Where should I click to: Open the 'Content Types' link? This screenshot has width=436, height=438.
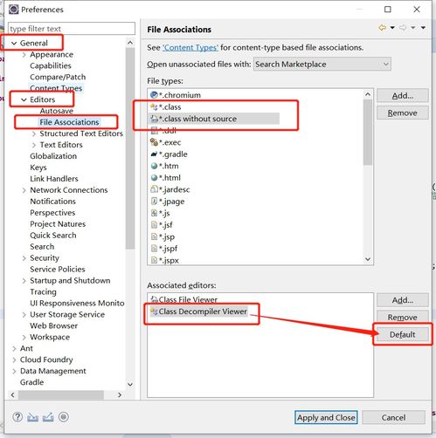(x=190, y=47)
